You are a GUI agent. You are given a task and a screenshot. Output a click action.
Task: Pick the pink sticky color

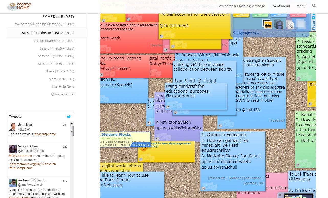[298, 15]
